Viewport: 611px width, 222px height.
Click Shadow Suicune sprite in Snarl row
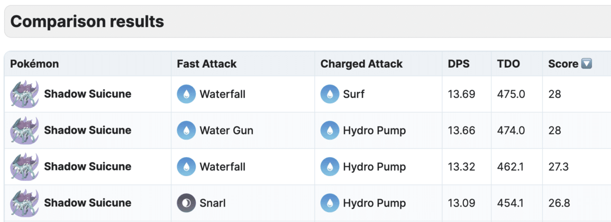click(x=24, y=203)
